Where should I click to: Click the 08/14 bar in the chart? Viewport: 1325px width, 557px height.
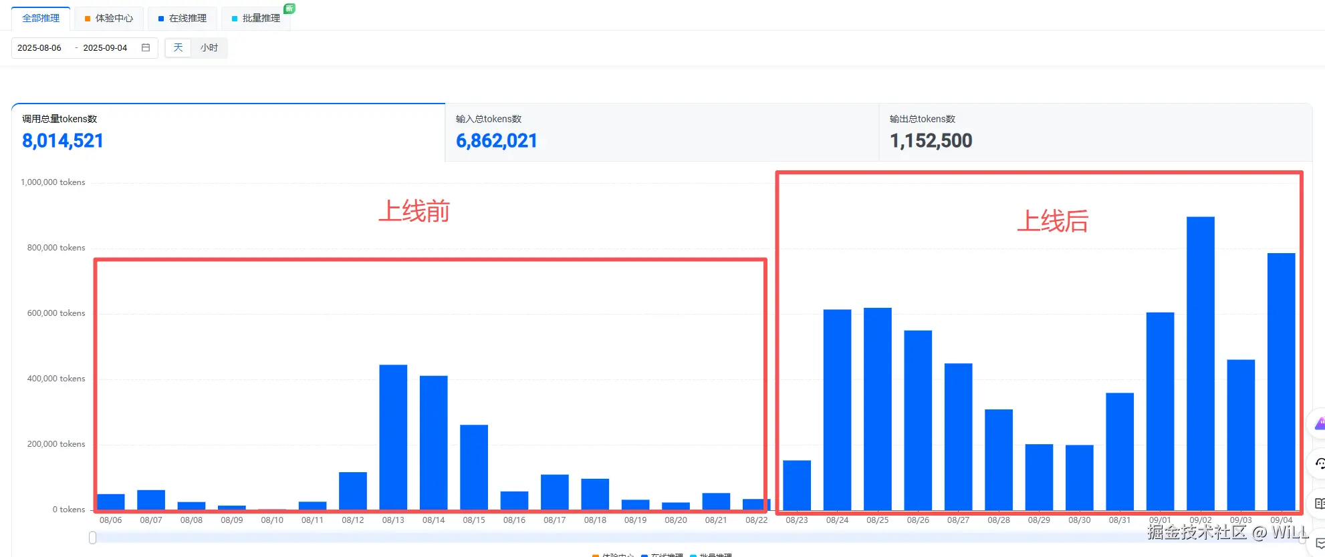(x=434, y=443)
